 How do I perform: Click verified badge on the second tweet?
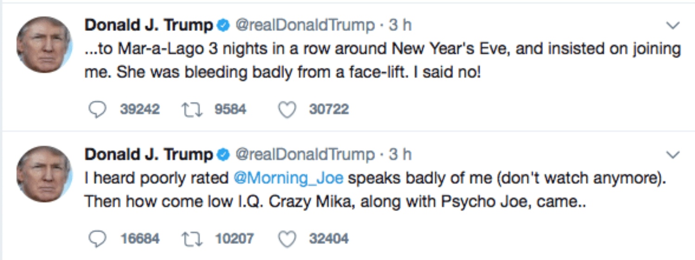pyautogui.click(x=223, y=155)
